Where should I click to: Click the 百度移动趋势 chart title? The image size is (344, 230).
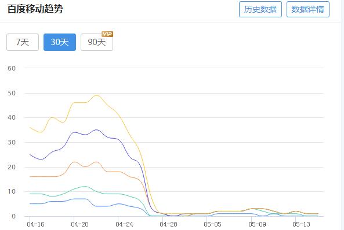click(35, 9)
